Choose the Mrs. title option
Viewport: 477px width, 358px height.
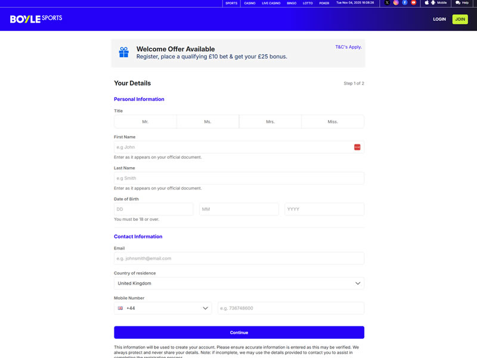point(270,122)
